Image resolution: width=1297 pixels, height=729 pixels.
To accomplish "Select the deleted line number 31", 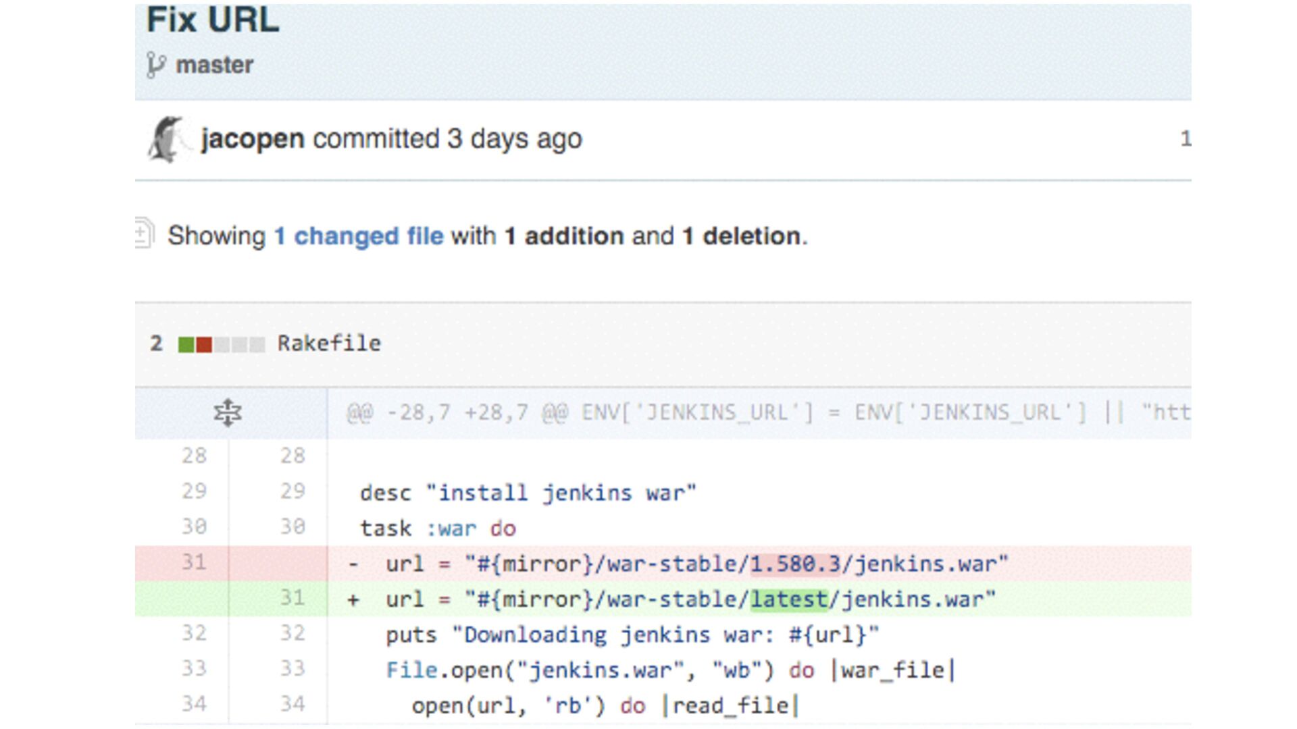I will click(x=193, y=562).
